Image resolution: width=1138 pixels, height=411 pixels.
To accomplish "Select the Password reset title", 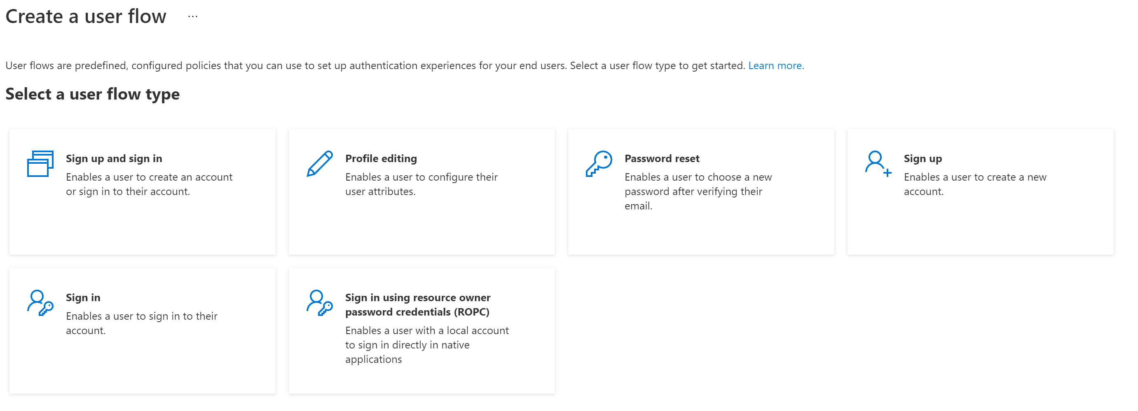I will (x=661, y=158).
